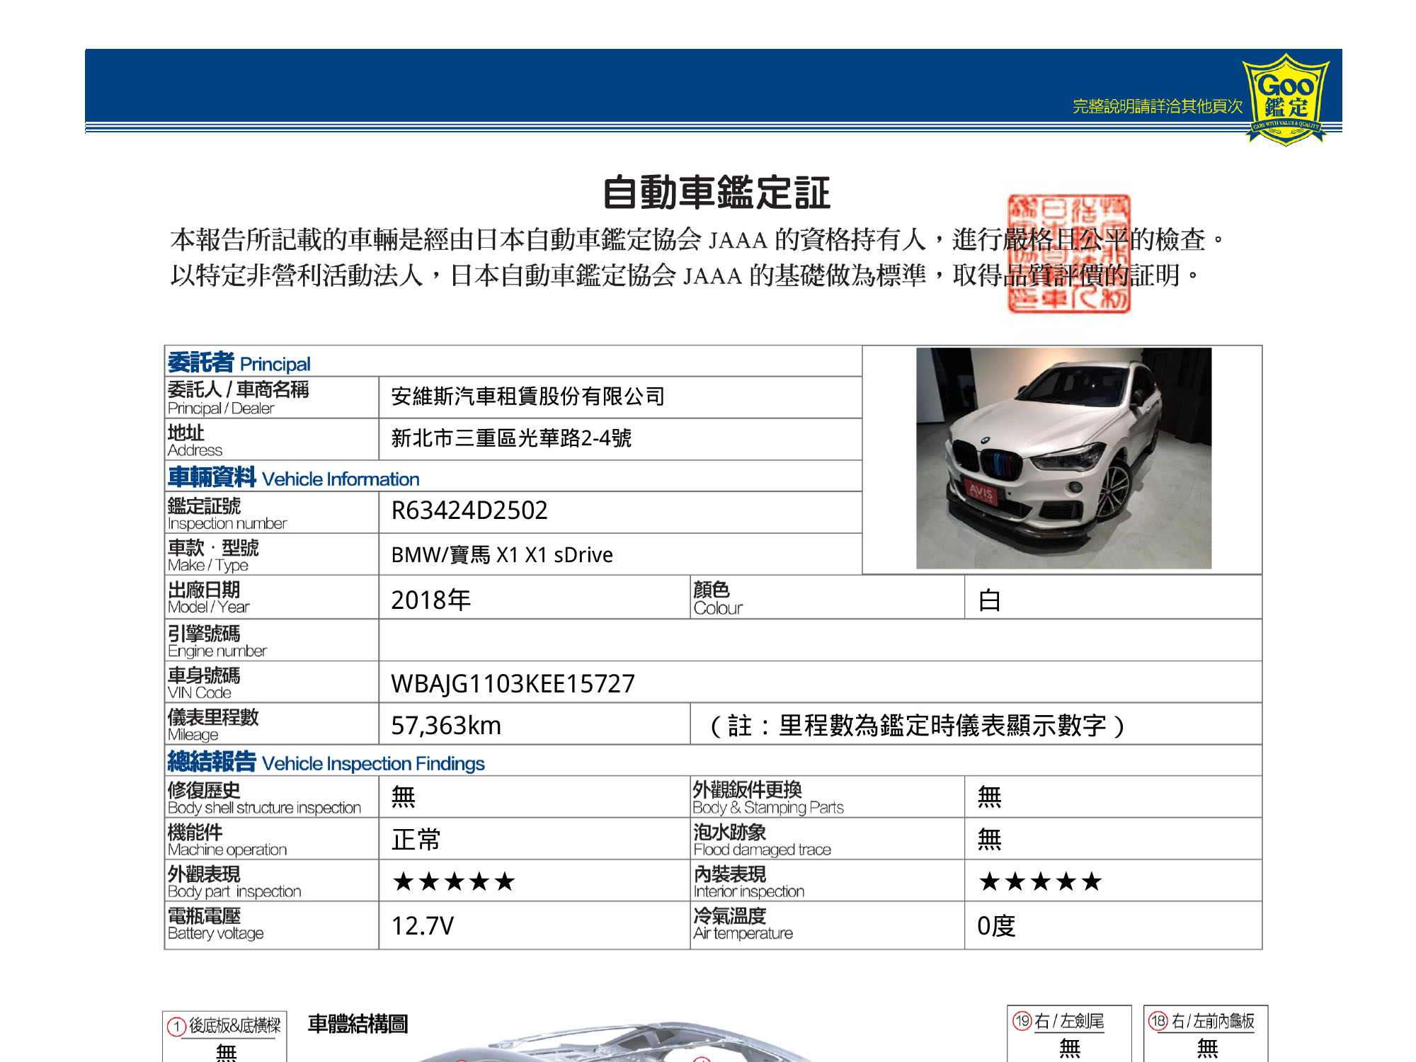Click the 委託人 / 車商名稱 label
The image size is (1416, 1062).
tap(238, 399)
